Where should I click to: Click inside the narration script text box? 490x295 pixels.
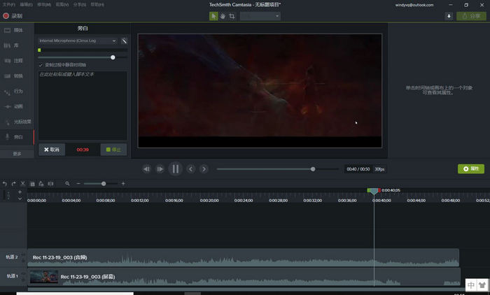point(83,106)
